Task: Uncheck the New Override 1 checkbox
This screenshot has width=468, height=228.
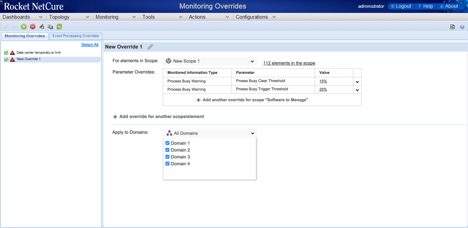Action: click(x=6, y=59)
